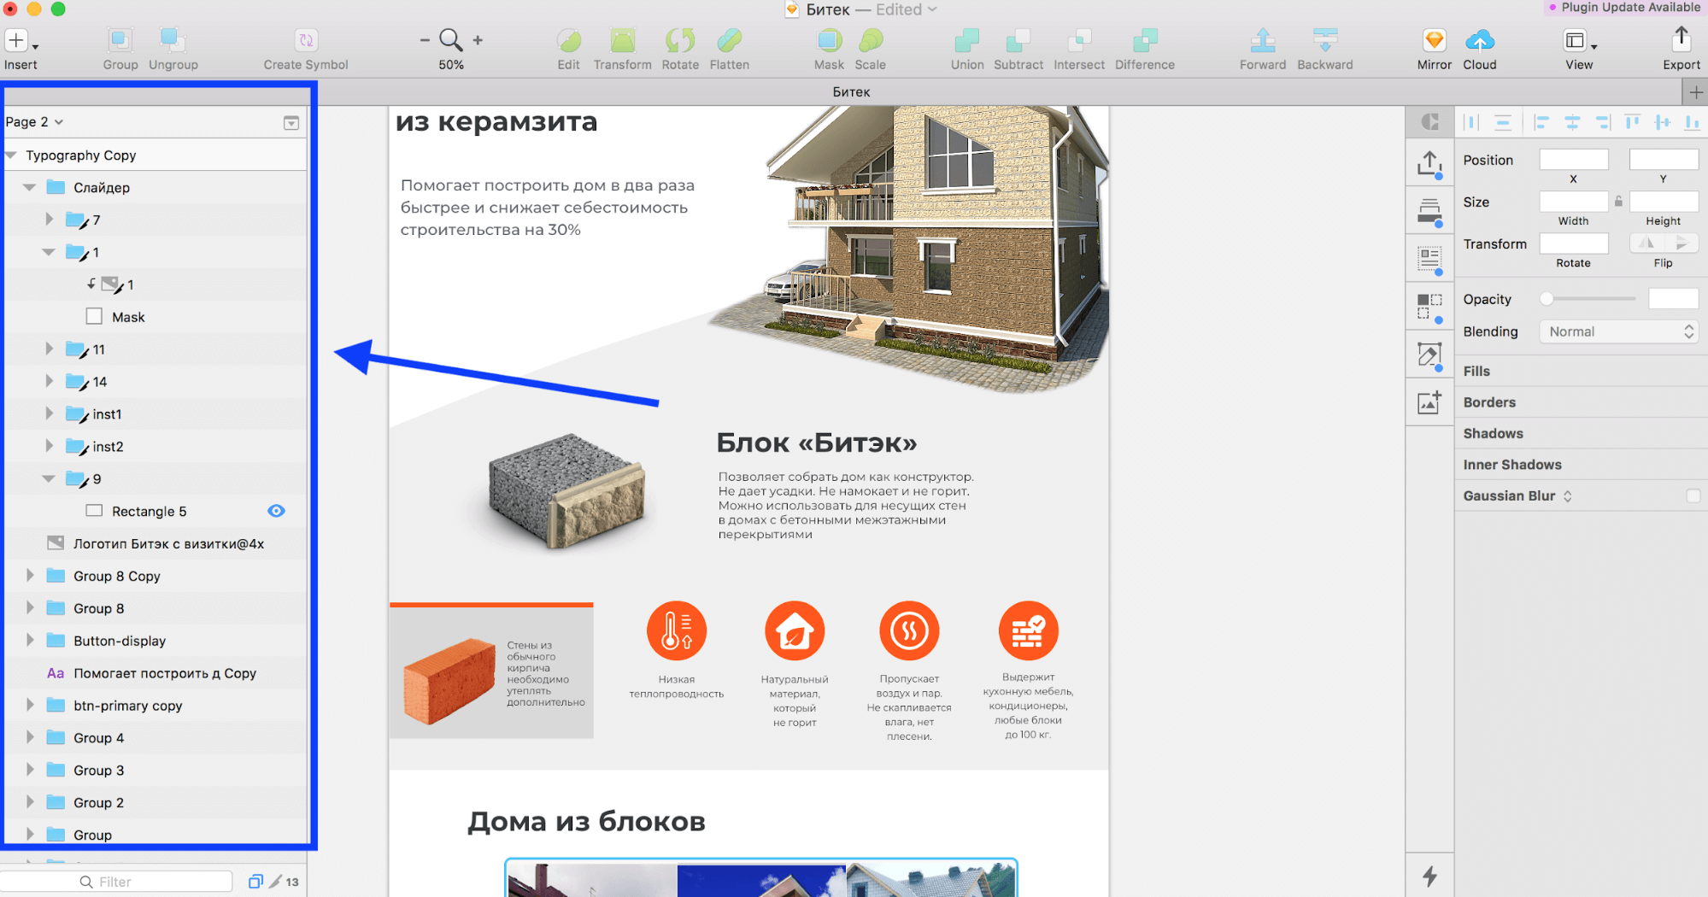The image size is (1708, 897).
Task: Open Sketch Mirror
Action: 1434,40
